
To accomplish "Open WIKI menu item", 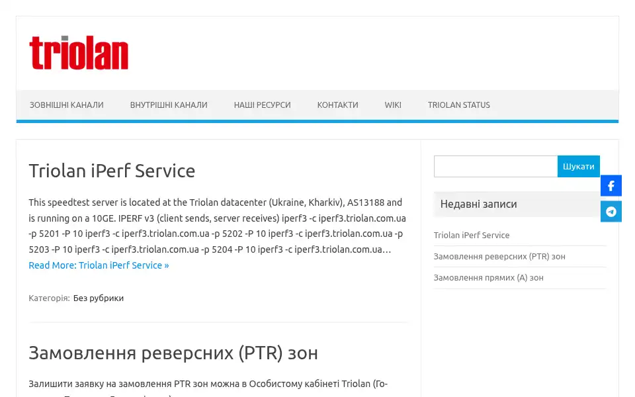I will (x=393, y=105).
